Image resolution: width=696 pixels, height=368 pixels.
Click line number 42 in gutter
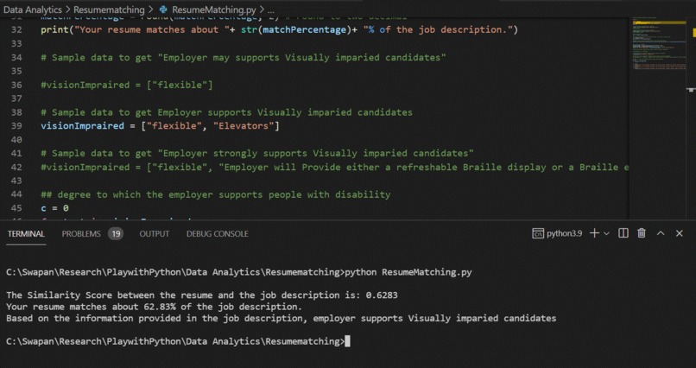(x=16, y=168)
